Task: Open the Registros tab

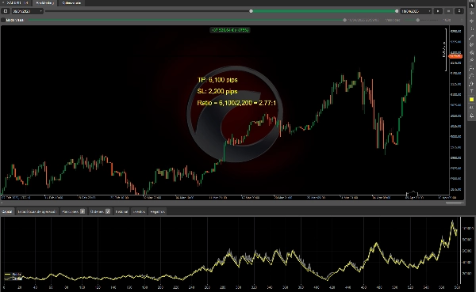Action: (x=157, y=211)
